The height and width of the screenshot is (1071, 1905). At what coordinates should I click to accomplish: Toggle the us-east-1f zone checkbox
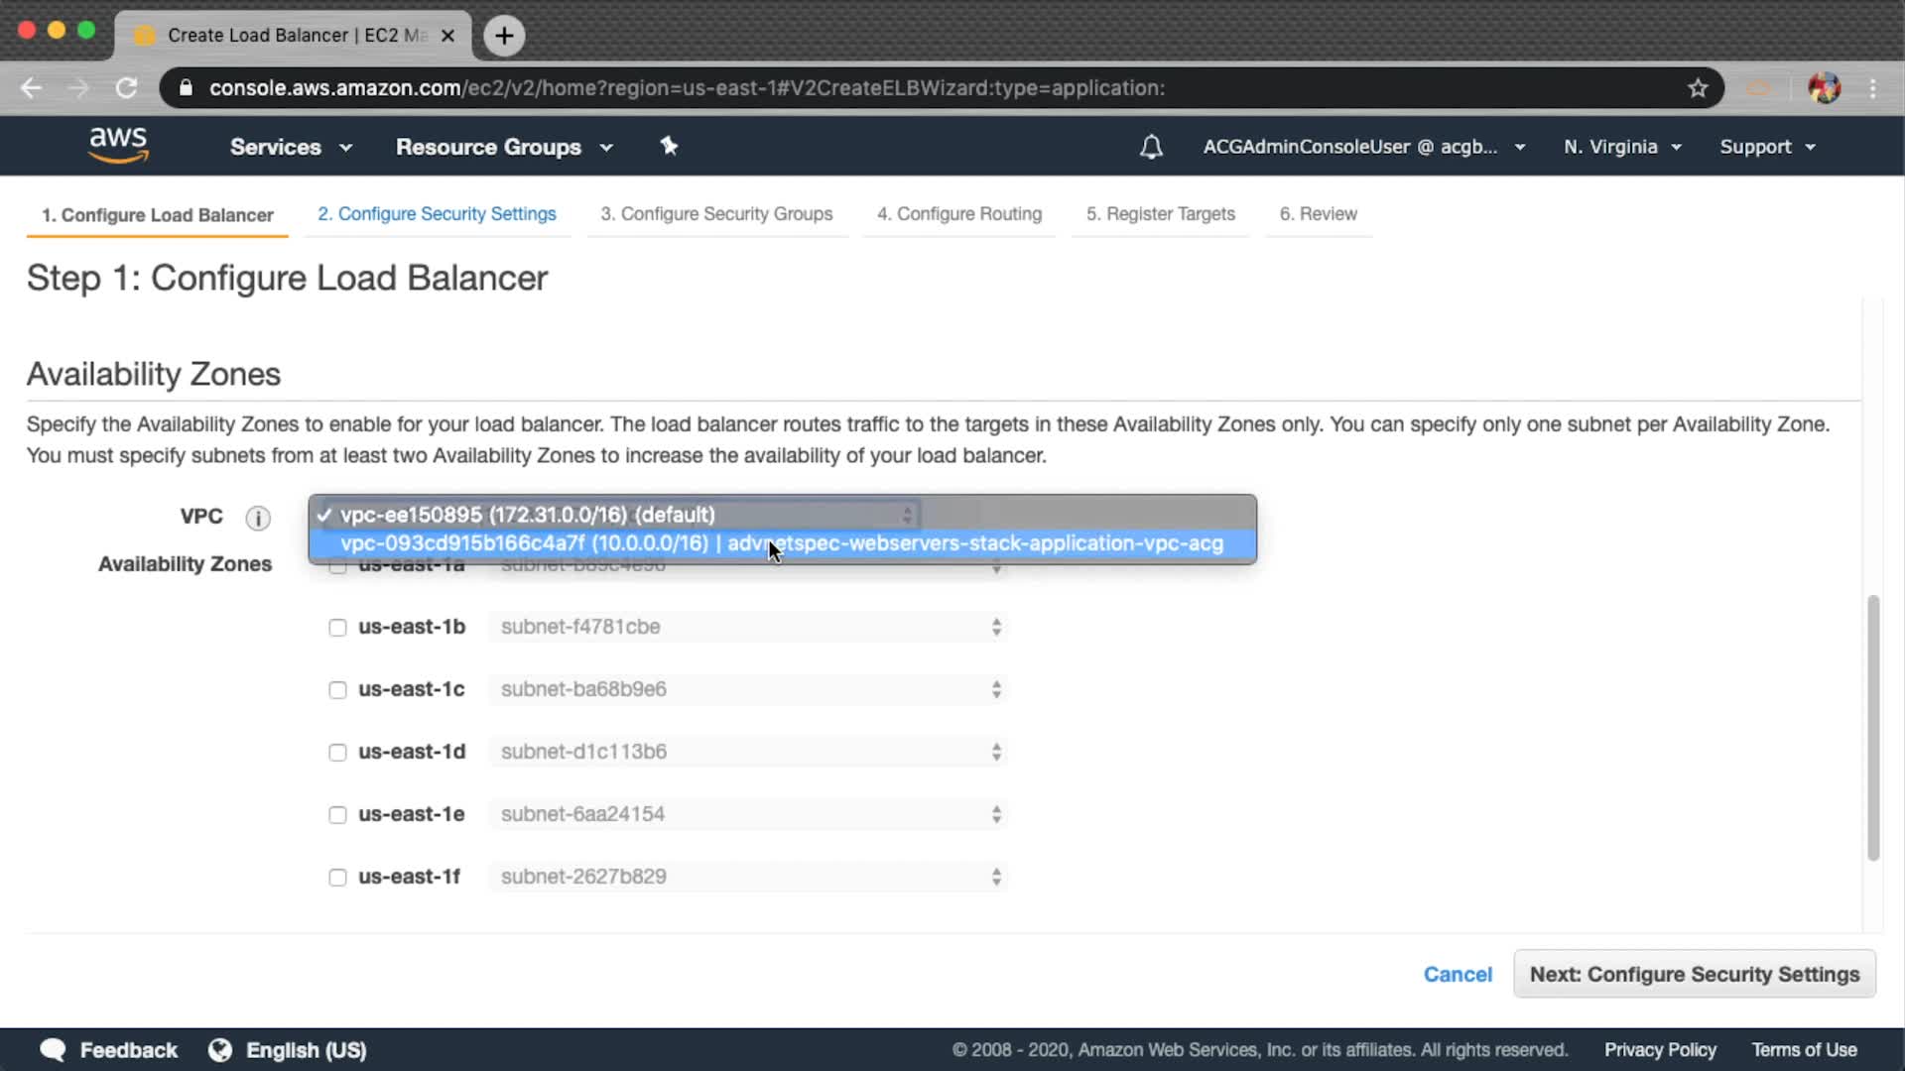[337, 878]
